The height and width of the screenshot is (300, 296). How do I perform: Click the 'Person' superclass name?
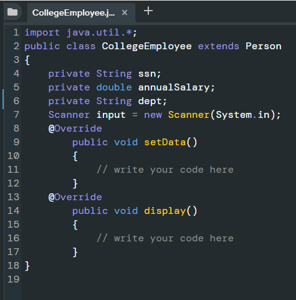[264, 46]
